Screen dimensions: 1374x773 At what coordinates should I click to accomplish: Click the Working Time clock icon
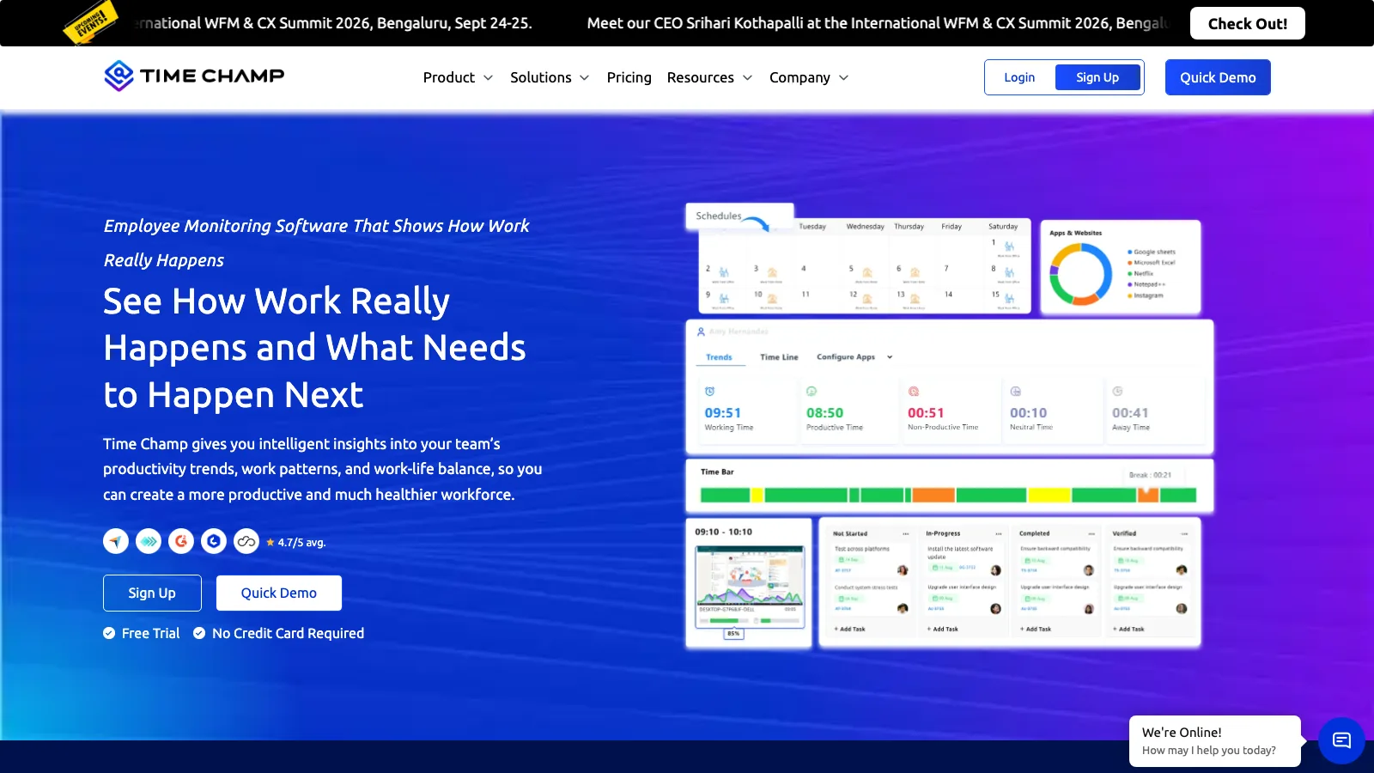pos(709,392)
